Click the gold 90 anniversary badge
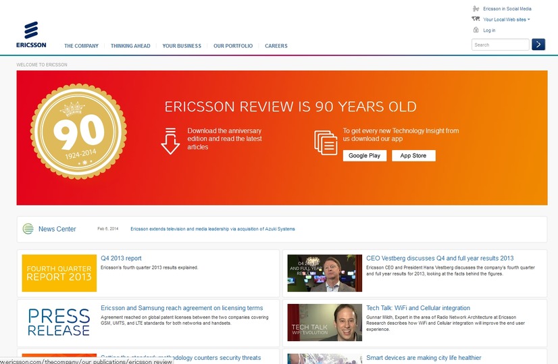Viewport: 558px width, 364px height. pyautogui.click(x=78, y=131)
